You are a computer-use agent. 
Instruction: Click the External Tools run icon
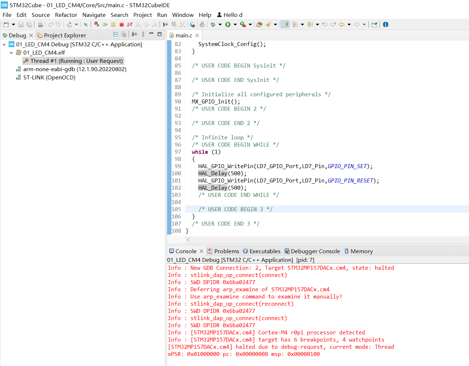(x=243, y=24)
